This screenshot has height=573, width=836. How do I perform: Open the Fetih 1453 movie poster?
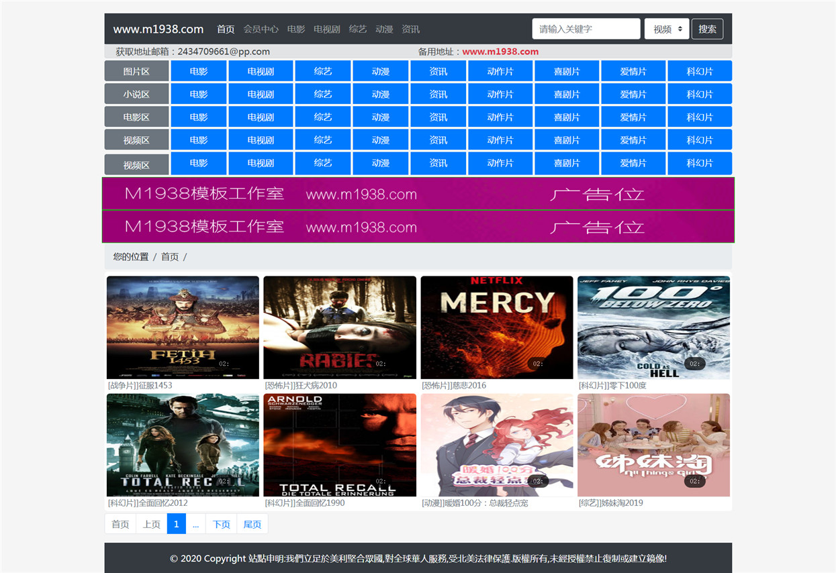point(183,327)
